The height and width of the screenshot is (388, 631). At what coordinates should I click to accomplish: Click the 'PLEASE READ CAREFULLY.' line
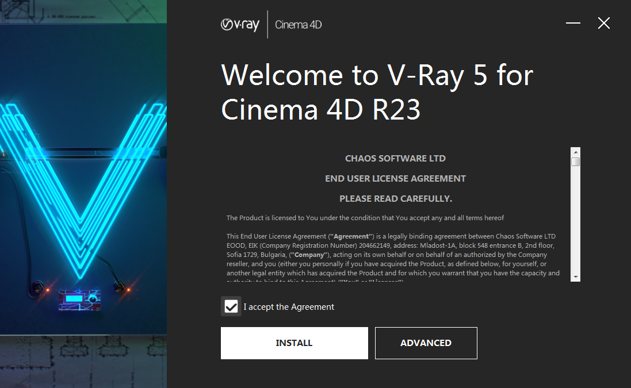click(395, 199)
